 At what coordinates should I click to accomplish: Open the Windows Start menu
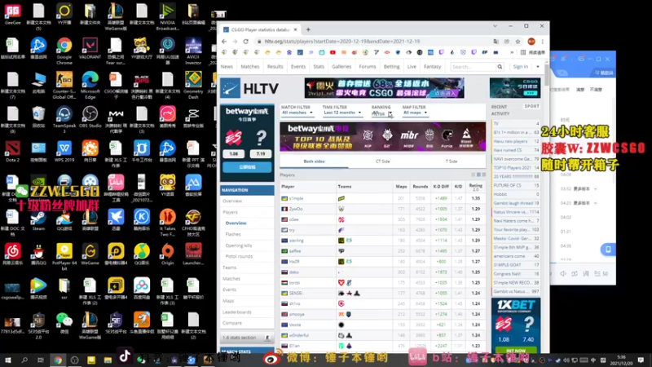[7, 360]
